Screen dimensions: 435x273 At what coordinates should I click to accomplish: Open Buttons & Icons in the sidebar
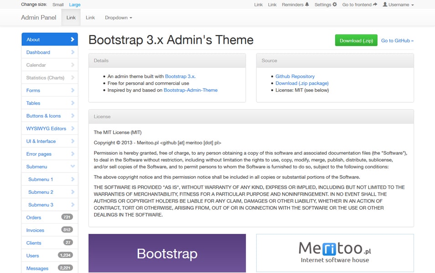point(50,116)
